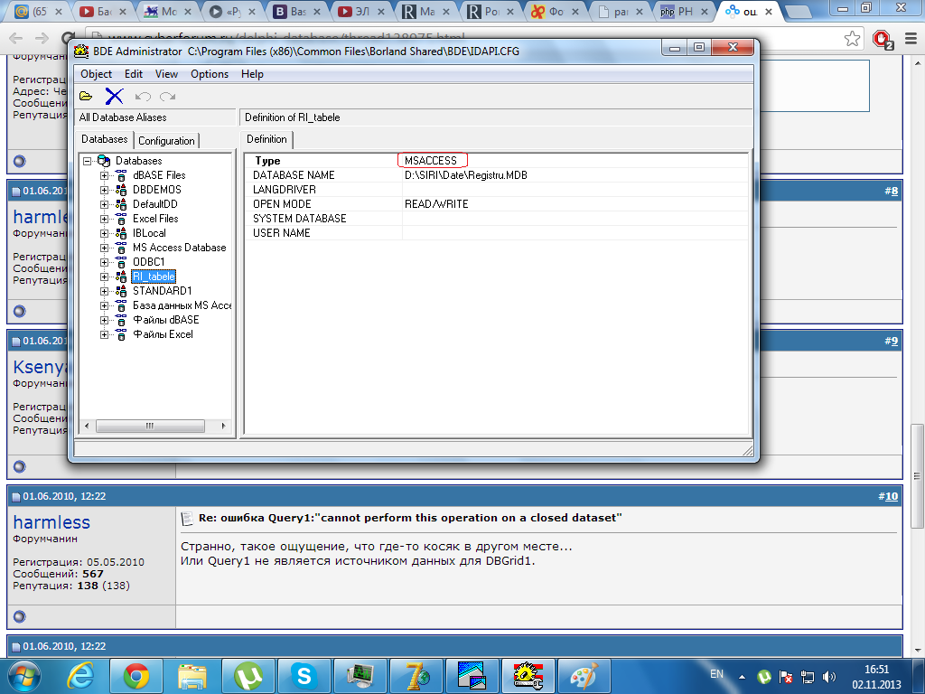This screenshot has height=694, width=925.
Task: Click post number #10 link
Action: coord(888,496)
